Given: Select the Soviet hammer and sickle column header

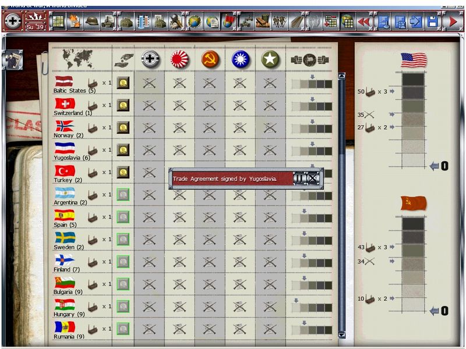Looking at the screenshot, I should coord(210,59).
